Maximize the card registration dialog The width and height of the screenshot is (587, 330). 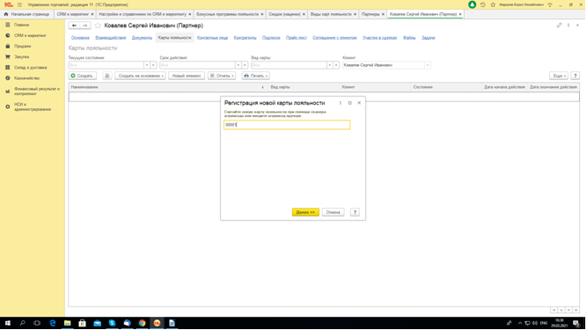click(x=349, y=103)
